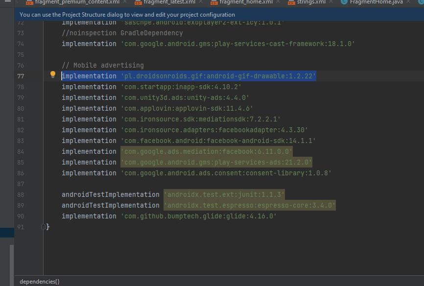Open the strings.xml editor tab
Screen dimensions: 424x286
tap(311, 2)
